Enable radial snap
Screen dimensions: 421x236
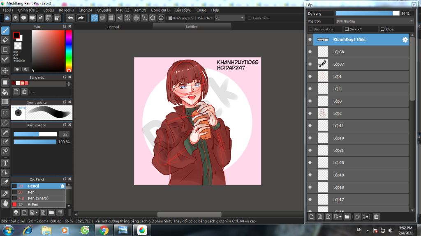coord(127,18)
